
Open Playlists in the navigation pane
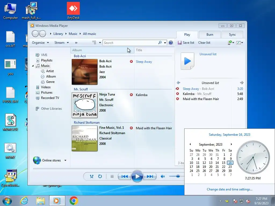click(47, 60)
